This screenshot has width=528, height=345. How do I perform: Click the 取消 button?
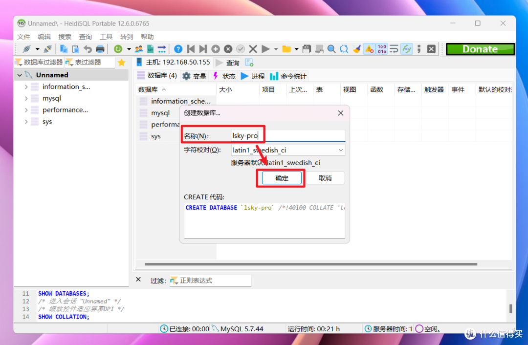pos(325,178)
